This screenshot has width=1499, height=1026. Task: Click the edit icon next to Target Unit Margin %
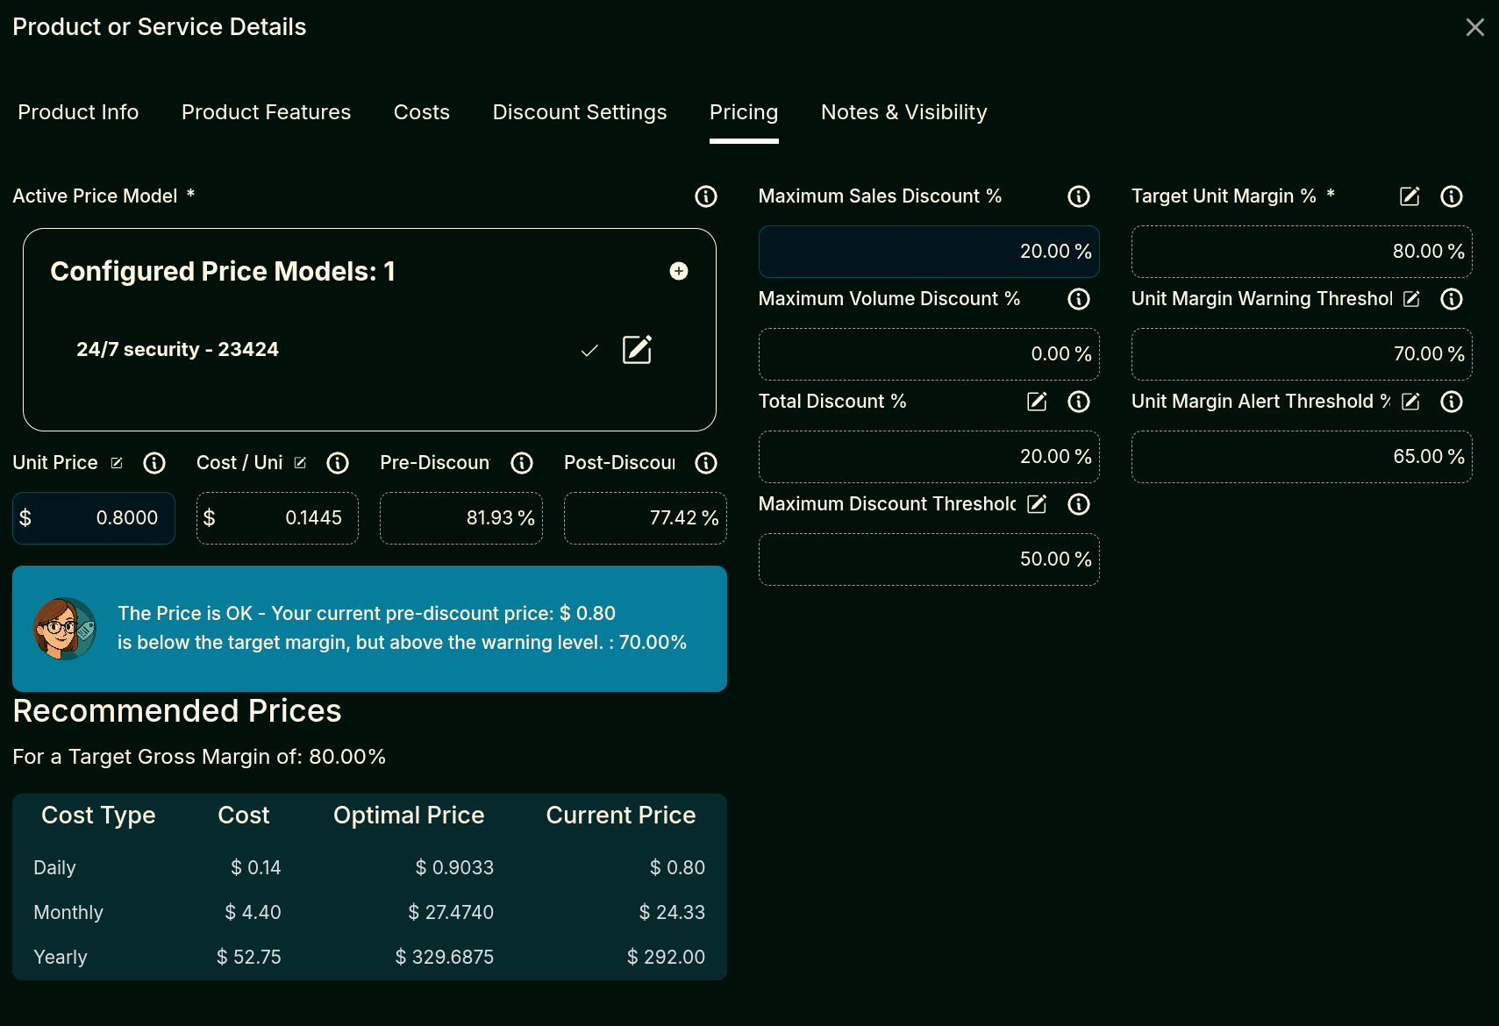click(1409, 196)
